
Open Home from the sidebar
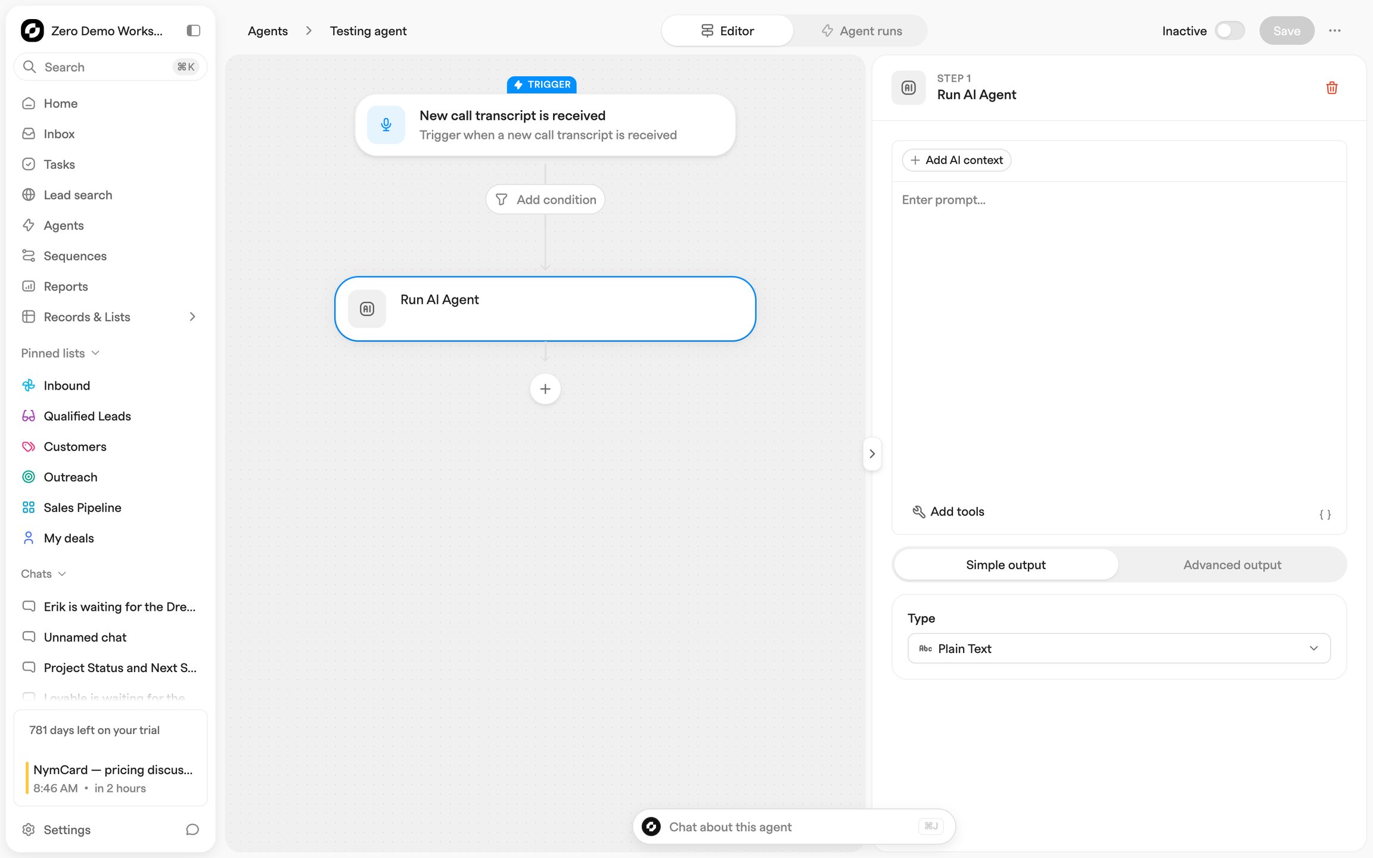[x=110, y=103]
